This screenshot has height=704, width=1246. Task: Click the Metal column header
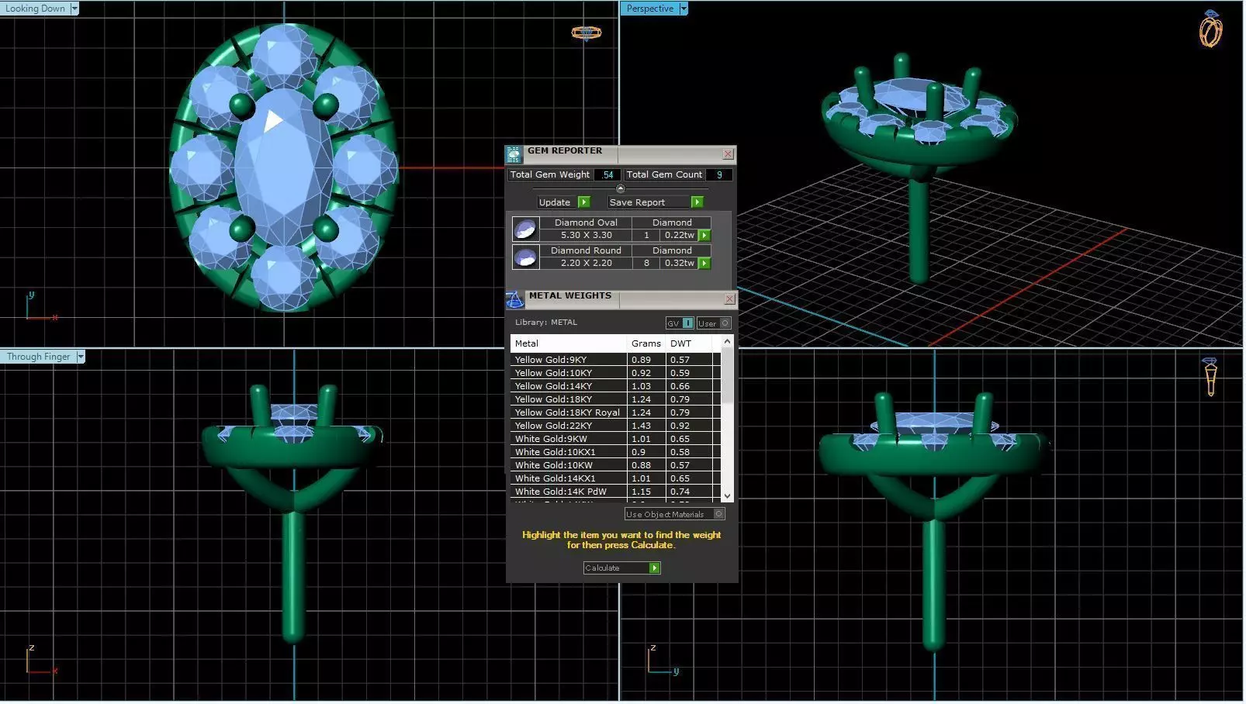click(569, 343)
